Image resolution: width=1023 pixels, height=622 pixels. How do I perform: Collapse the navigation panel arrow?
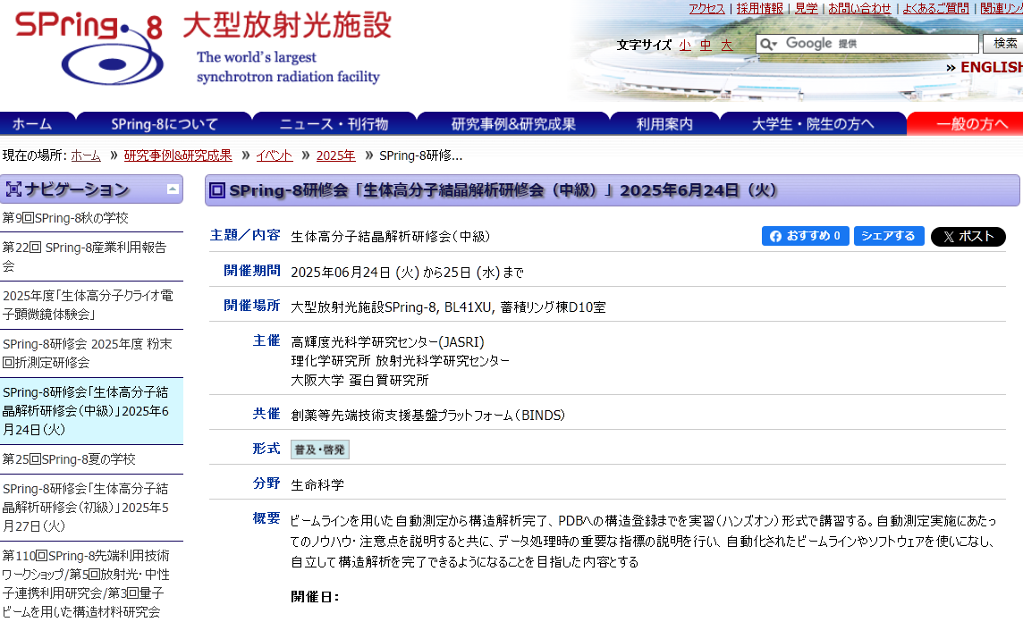tap(173, 189)
